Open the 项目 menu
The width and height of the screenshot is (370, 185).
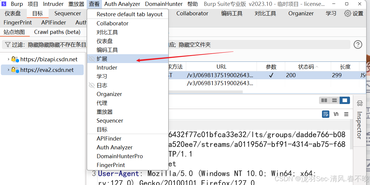tap(33, 4)
